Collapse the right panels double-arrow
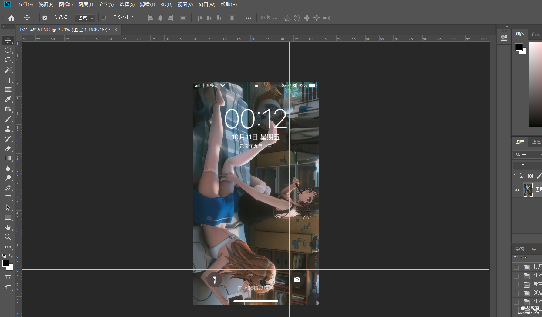The height and width of the screenshot is (317, 542). point(507,27)
